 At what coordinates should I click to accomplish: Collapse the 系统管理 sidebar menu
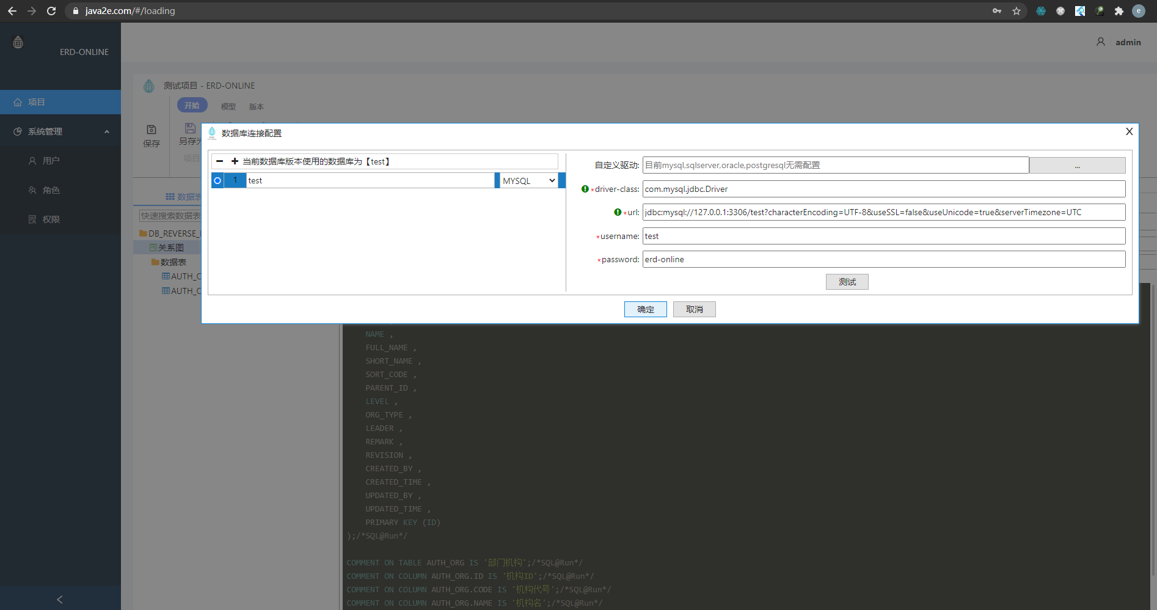click(107, 131)
